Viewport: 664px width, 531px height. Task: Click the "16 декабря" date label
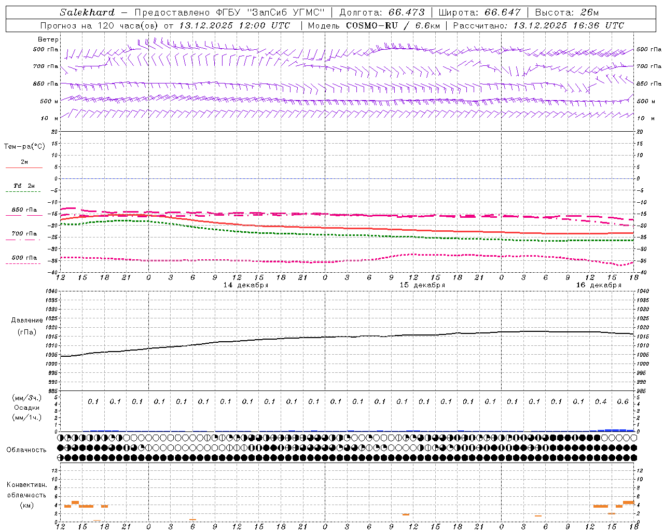point(599,285)
